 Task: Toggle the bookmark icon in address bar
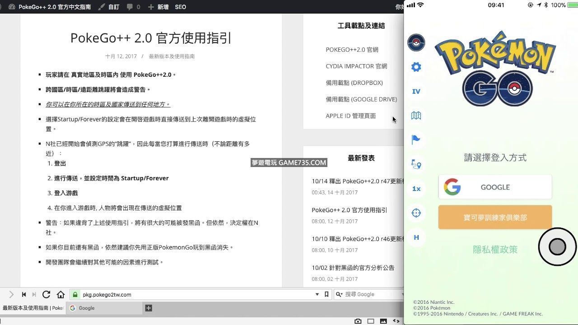[326, 294]
